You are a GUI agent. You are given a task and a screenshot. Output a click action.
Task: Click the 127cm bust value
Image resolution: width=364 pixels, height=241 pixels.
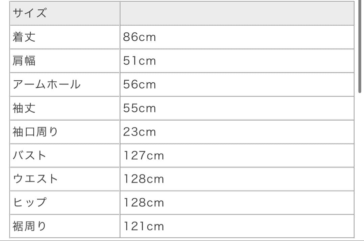click(x=144, y=156)
